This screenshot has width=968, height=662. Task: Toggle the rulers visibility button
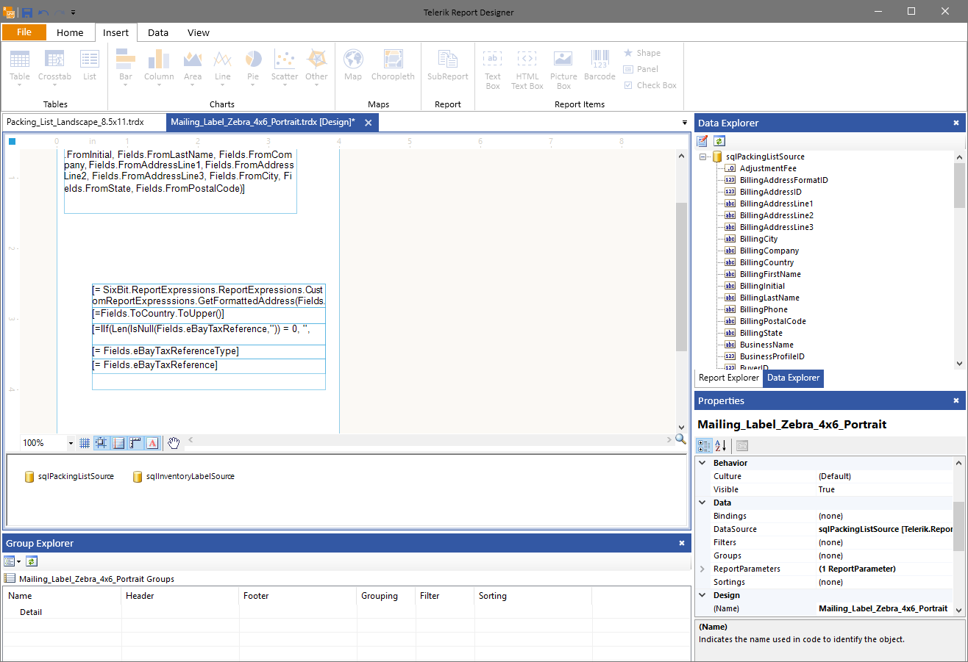[x=135, y=443]
